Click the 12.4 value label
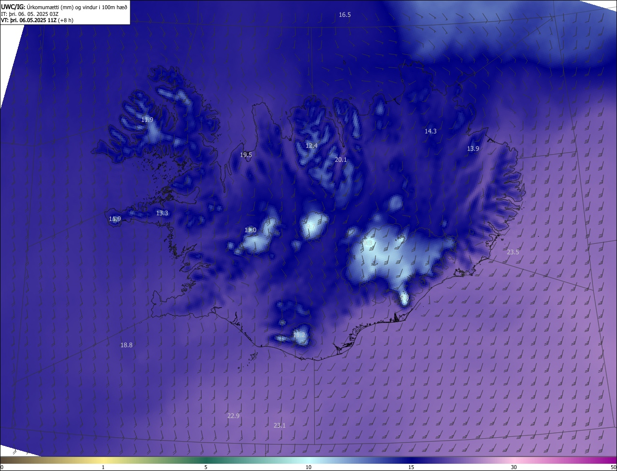The image size is (617, 471). point(312,146)
